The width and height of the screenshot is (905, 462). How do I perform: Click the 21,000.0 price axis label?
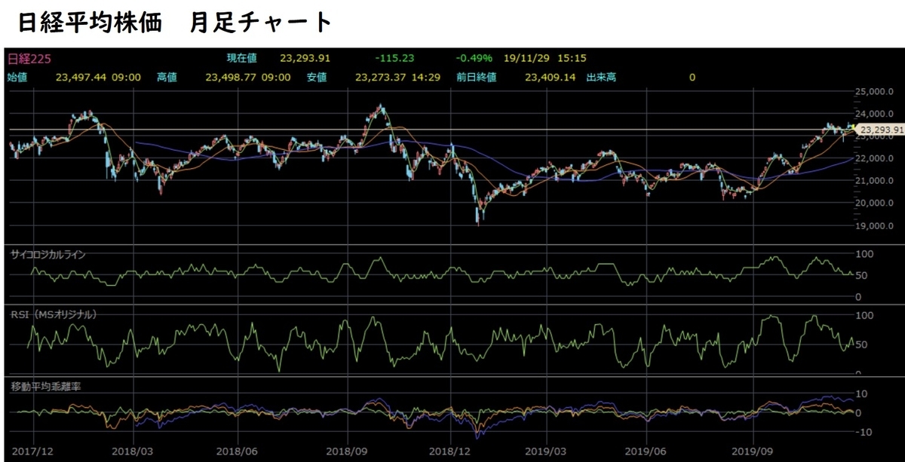[876, 182]
